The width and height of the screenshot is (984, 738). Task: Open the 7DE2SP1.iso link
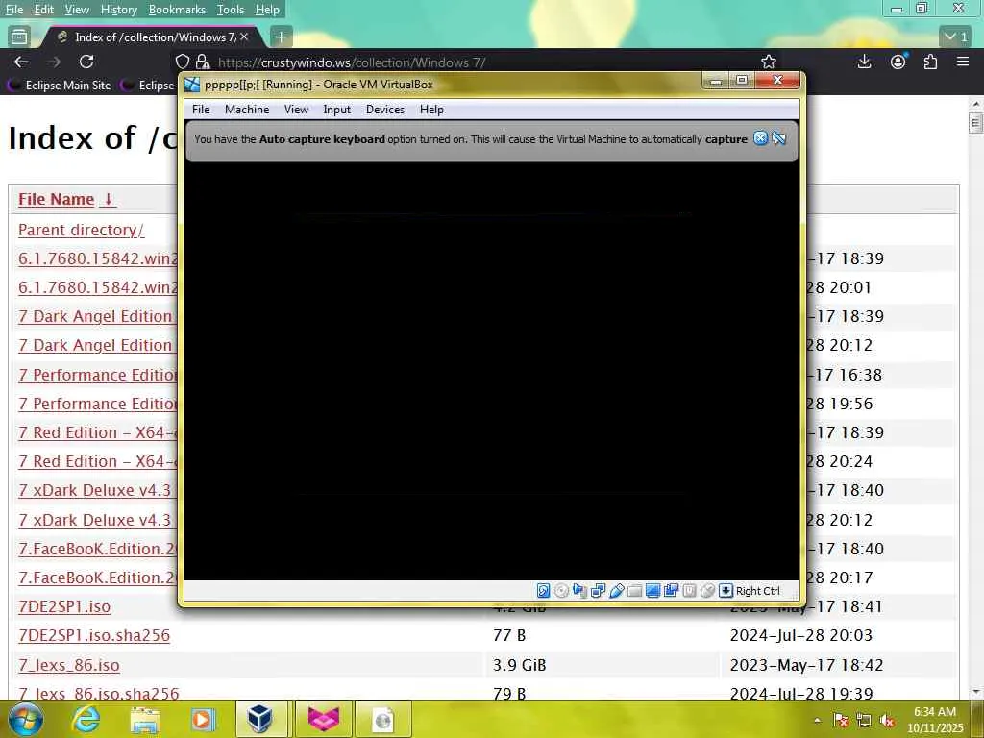tap(64, 607)
